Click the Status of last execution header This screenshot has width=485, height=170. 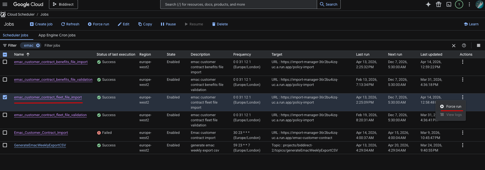click(116, 54)
